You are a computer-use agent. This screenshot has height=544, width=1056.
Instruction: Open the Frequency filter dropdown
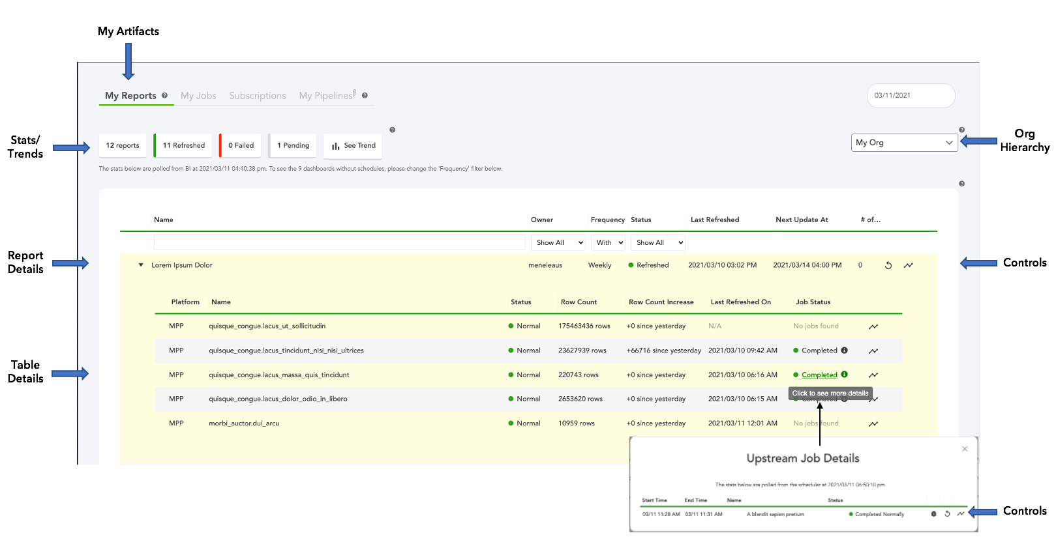point(608,242)
